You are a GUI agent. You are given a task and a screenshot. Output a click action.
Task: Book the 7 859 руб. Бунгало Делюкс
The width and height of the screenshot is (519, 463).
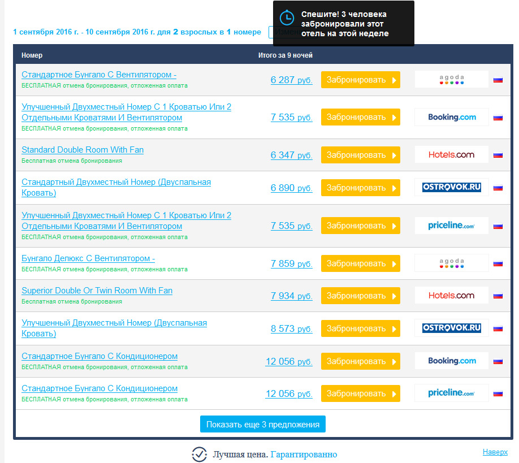coord(361,263)
